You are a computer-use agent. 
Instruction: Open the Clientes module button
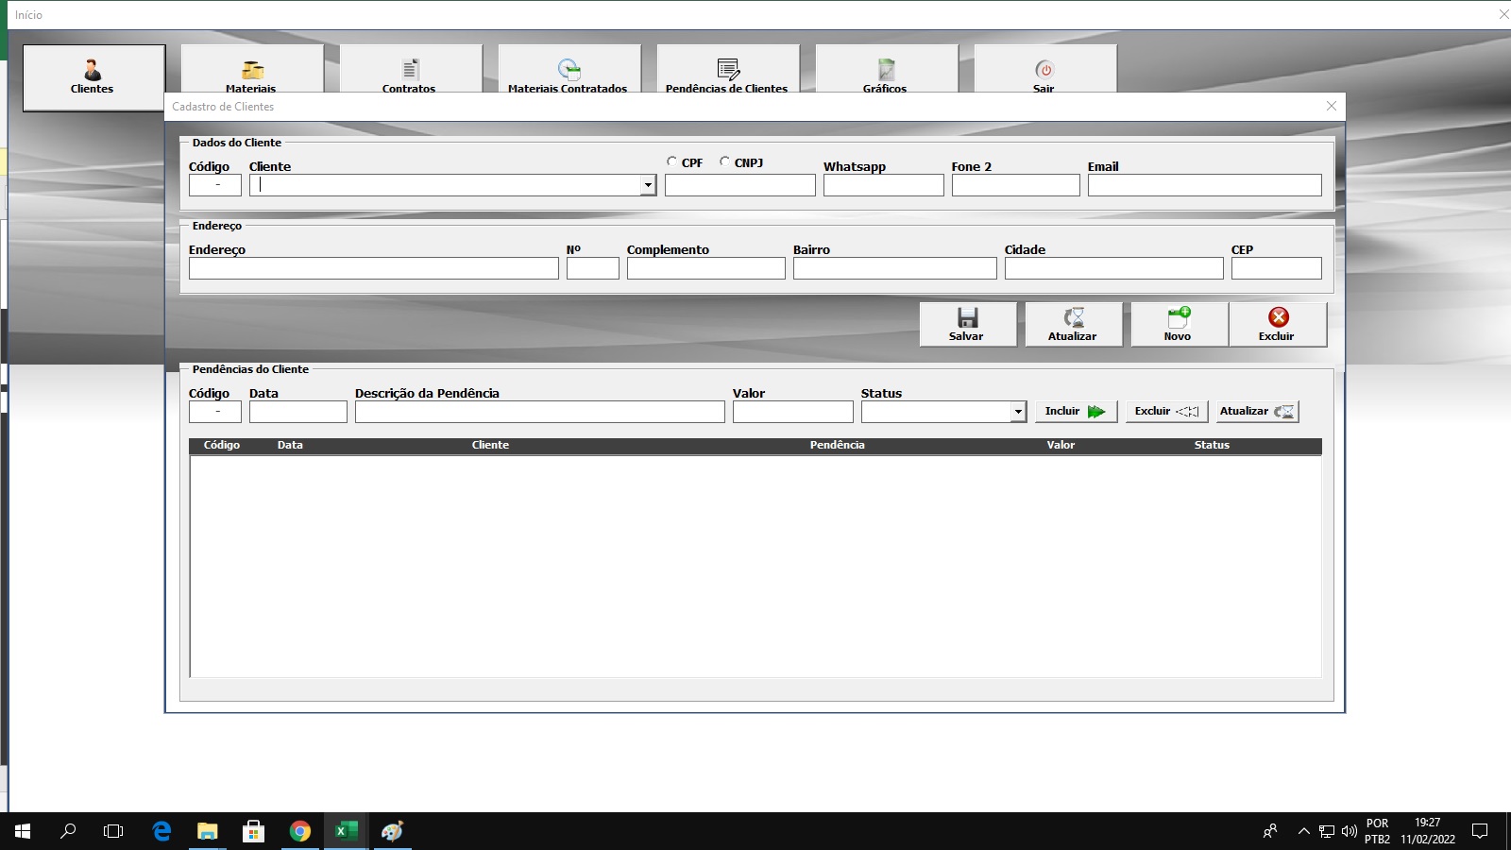tap(93, 77)
